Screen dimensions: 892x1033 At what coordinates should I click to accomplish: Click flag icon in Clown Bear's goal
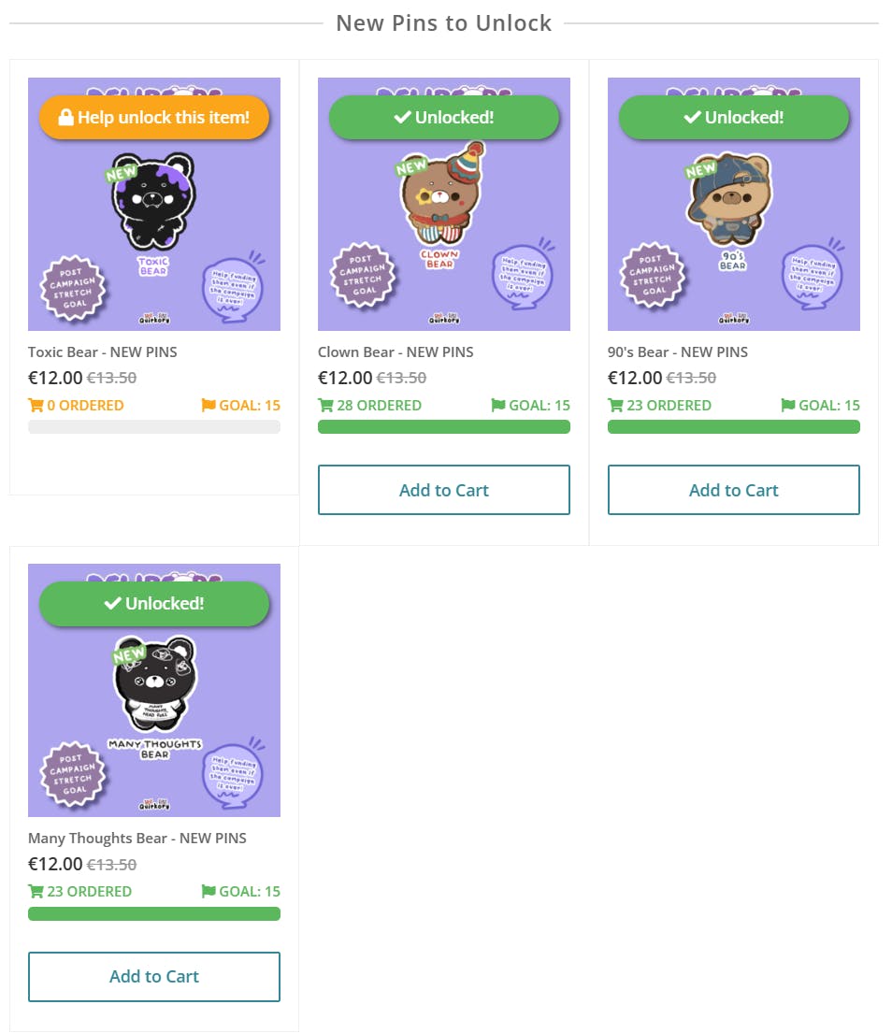[x=497, y=406]
